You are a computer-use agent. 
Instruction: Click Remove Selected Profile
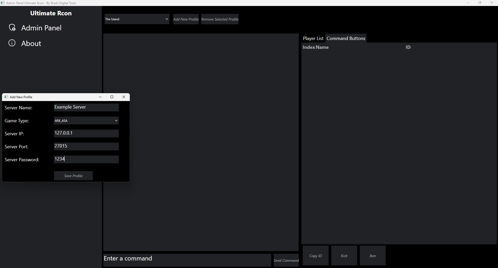(220, 19)
